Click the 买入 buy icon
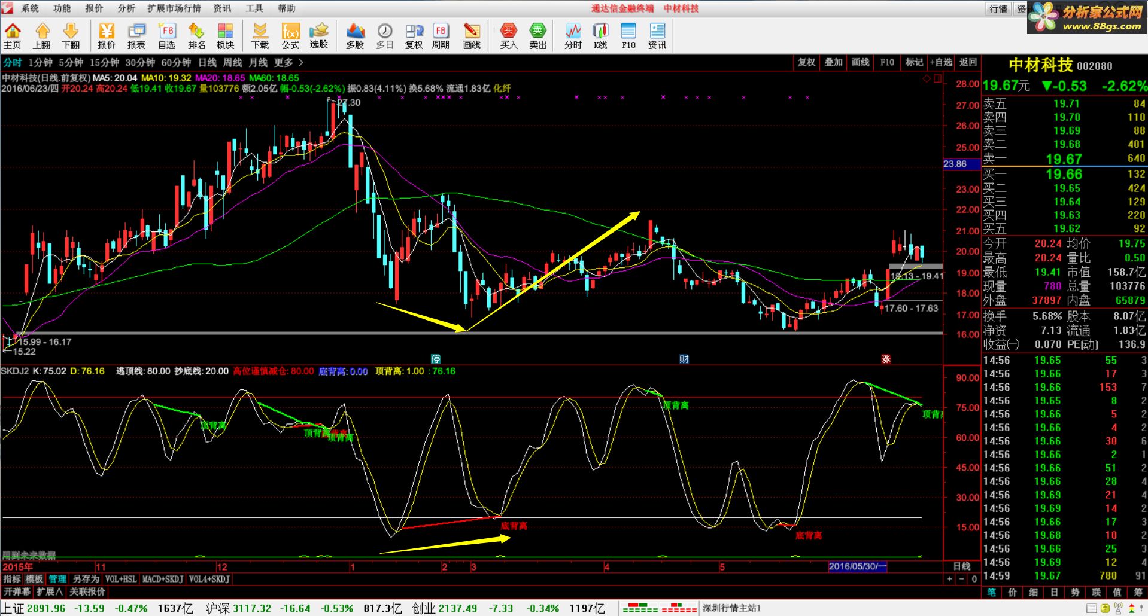 508,36
